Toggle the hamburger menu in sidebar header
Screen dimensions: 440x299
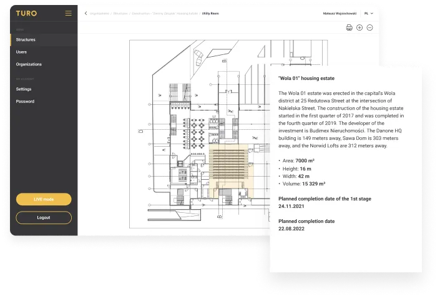click(68, 13)
